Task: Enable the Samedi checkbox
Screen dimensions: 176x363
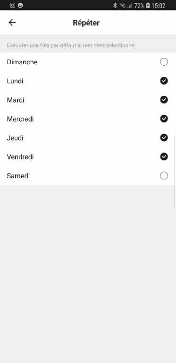Action: 164,176
